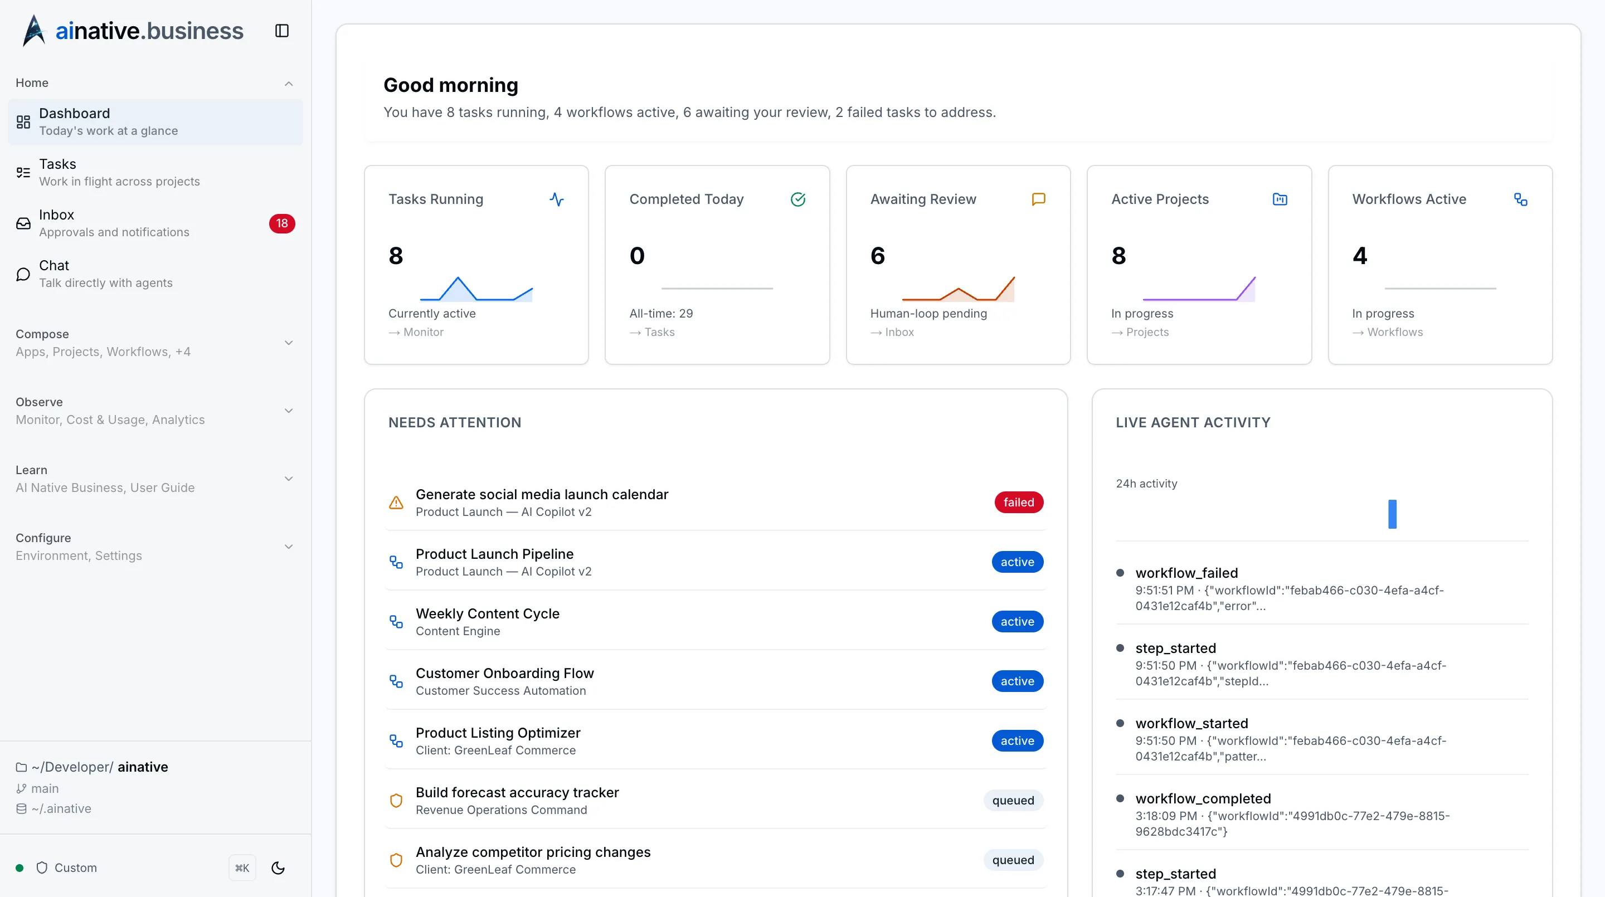Open the workflow_failed activity entry

click(x=1321, y=589)
